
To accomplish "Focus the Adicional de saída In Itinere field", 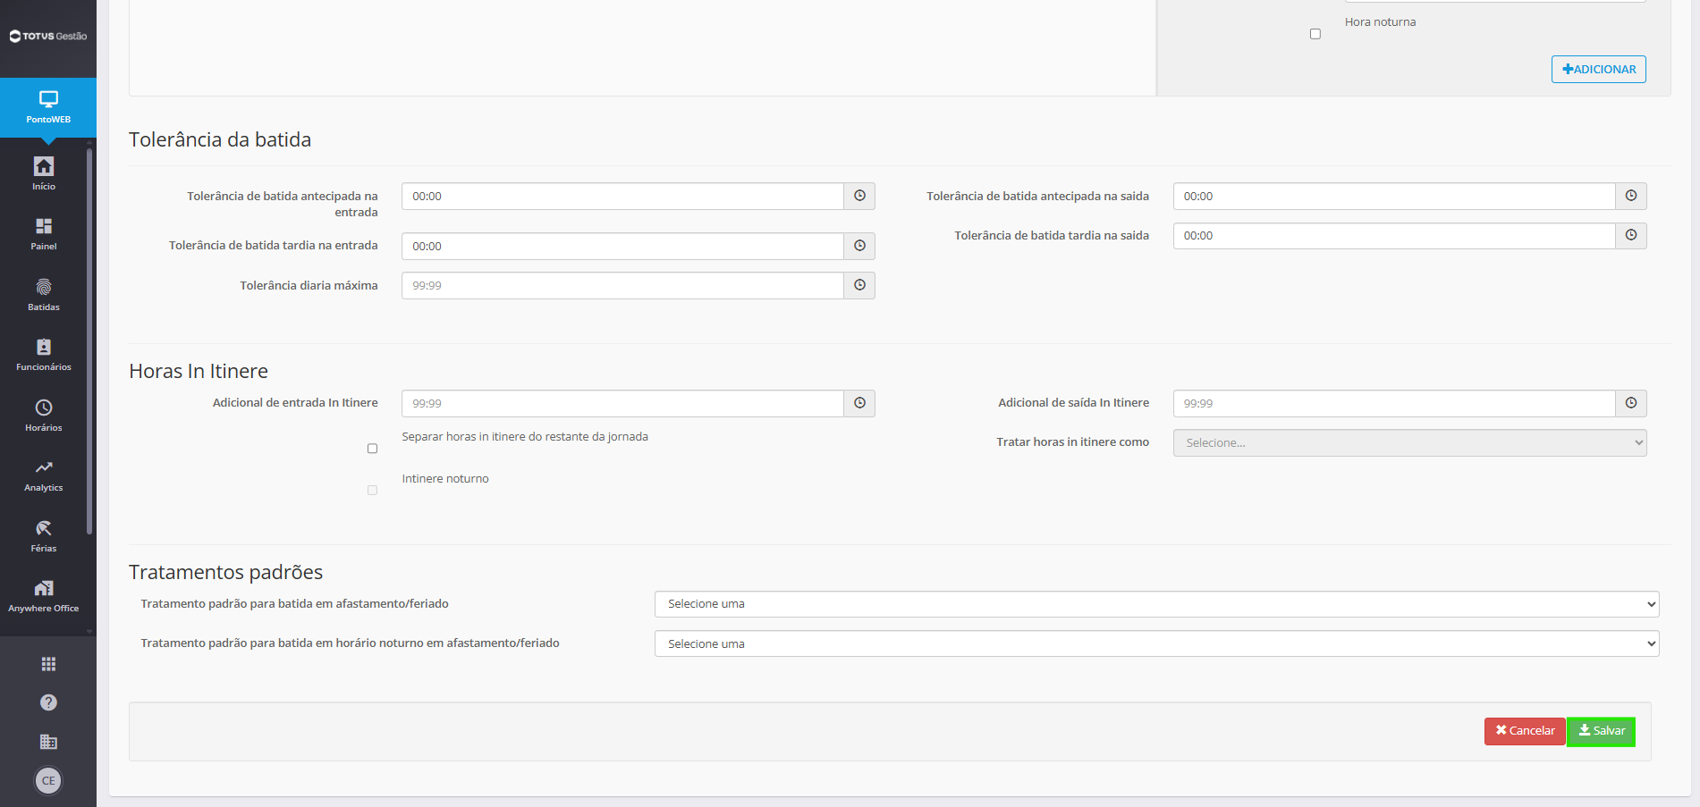I will [1394, 404].
